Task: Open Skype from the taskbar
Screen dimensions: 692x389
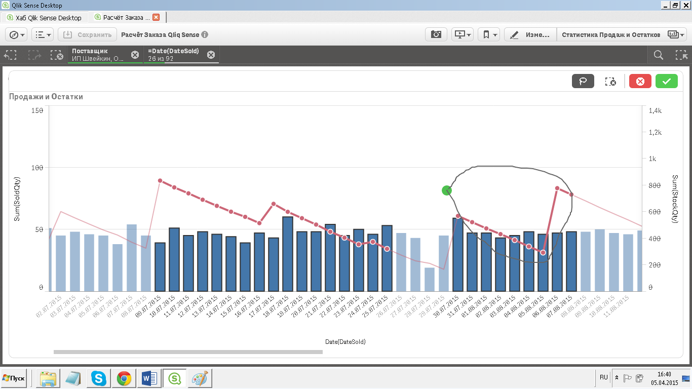Action: 99,378
